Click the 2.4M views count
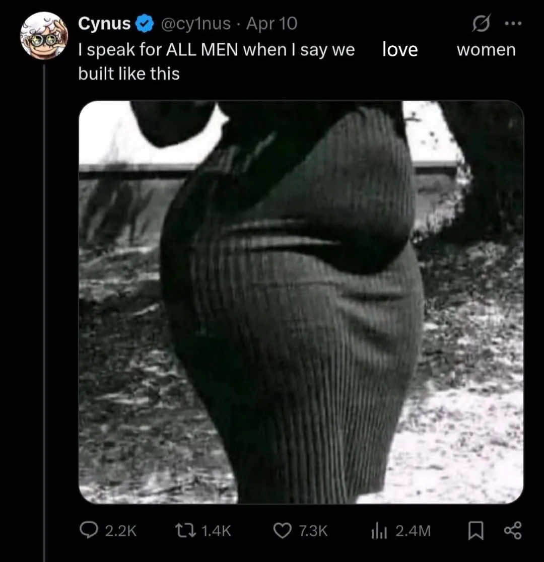Image resolution: width=544 pixels, height=562 pixels. [413, 531]
